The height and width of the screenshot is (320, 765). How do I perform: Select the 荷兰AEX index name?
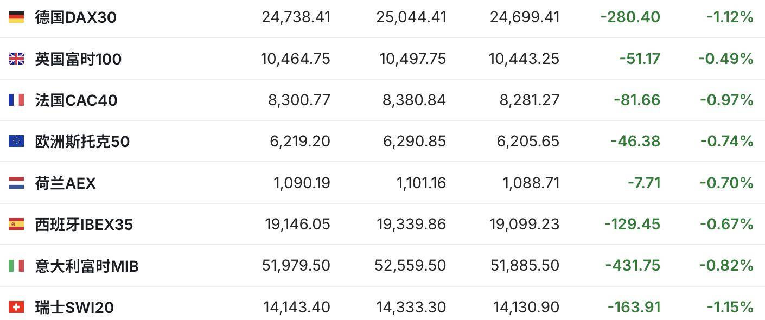[65, 183]
